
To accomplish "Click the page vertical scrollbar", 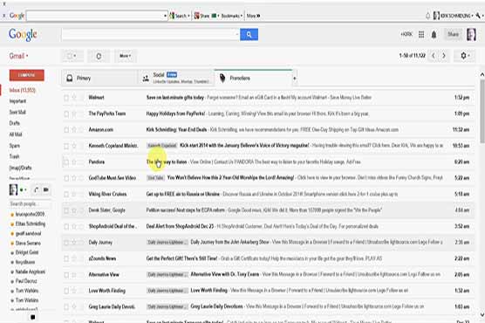I will 482,111.
